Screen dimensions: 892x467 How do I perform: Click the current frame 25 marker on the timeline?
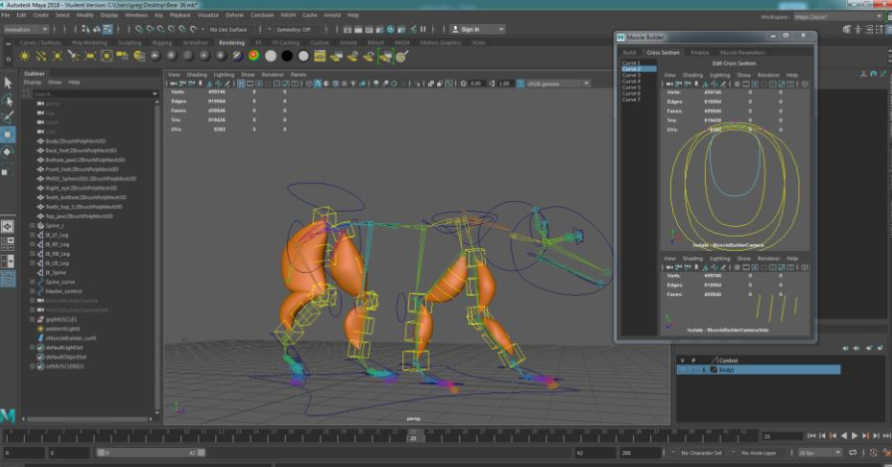click(x=413, y=436)
